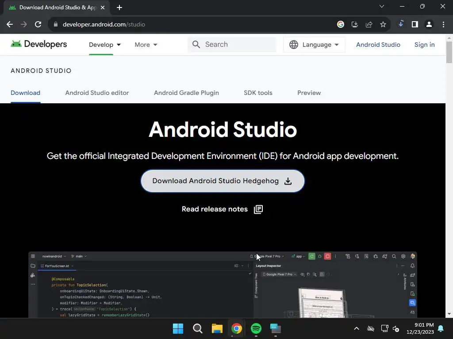This screenshot has width=453, height=339.
Task: Open the Android Studio header link
Action: 378,45
